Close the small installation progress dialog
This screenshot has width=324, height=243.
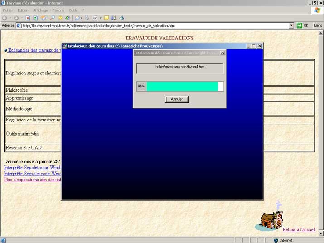point(222,53)
